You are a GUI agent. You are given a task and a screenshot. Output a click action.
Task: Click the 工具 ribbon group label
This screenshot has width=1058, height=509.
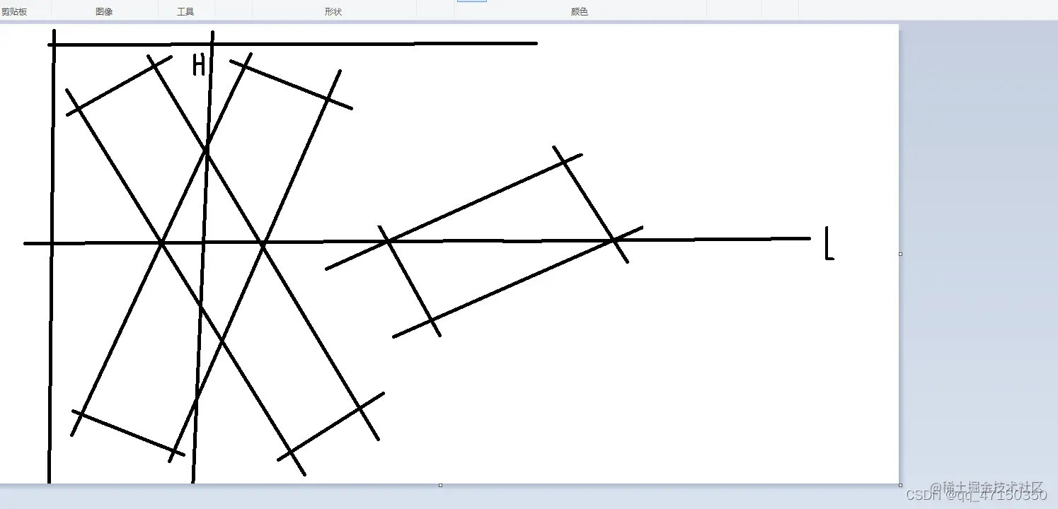click(185, 12)
